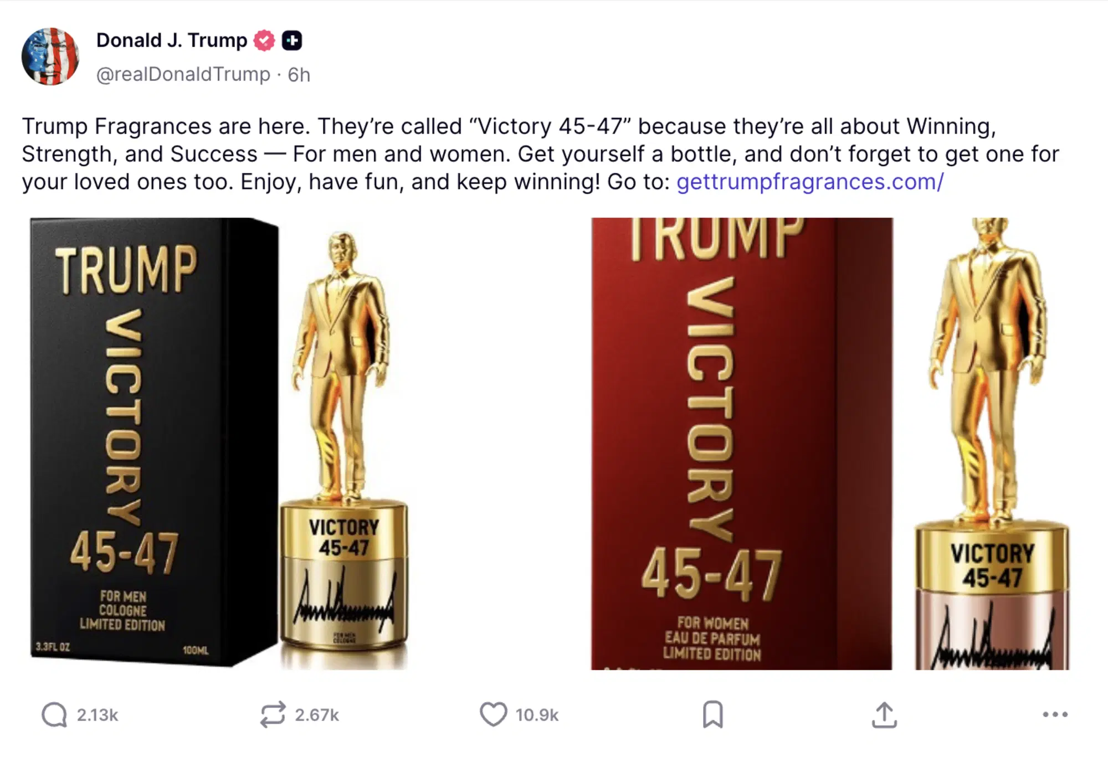Open the reply comment bubble icon
Viewport: 1108px width, 757px height.
[54, 714]
